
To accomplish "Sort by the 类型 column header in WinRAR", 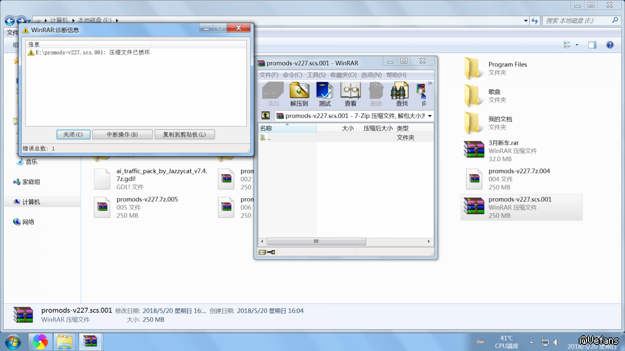I will tap(414, 128).
